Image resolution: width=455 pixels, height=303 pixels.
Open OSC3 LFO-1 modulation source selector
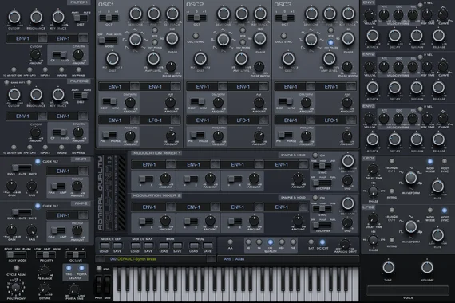pos(330,120)
